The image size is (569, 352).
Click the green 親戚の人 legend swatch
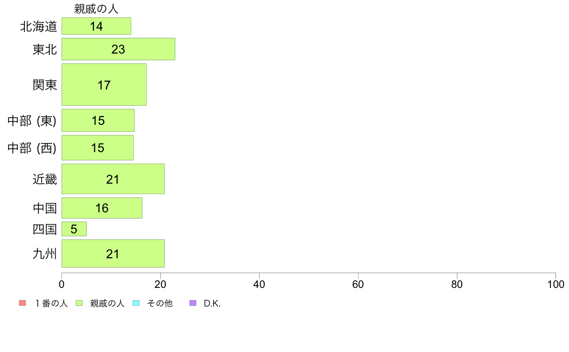click(x=79, y=303)
